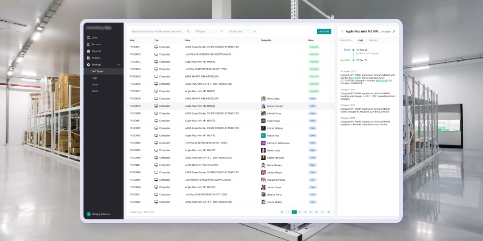Viewport: 483px width, 241px height.
Task: Click the magnifier icon in the search field
Action: [x=188, y=32]
